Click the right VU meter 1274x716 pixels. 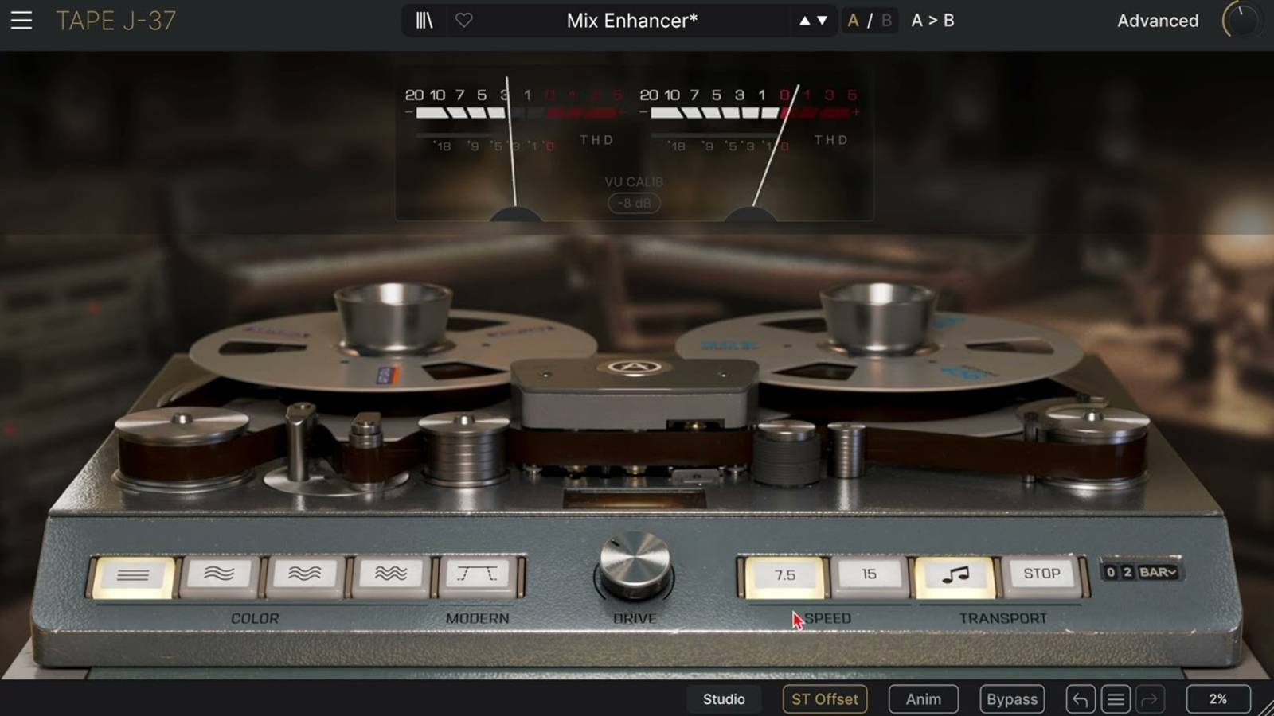pos(749,147)
